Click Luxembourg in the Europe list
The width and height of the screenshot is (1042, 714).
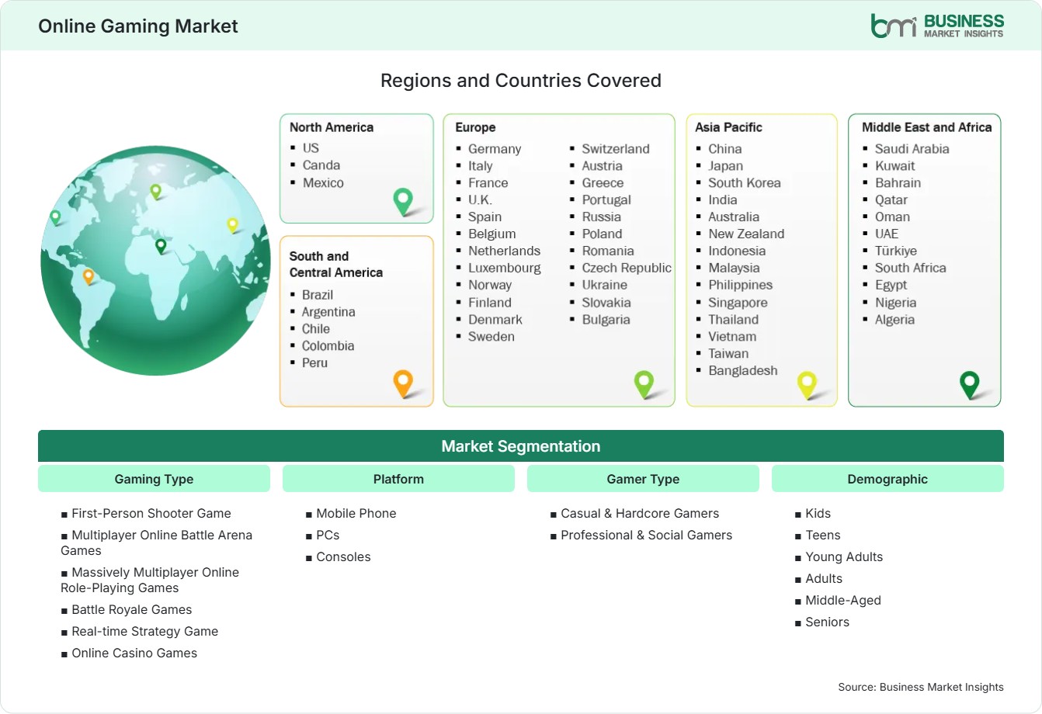(x=505, y=269)
